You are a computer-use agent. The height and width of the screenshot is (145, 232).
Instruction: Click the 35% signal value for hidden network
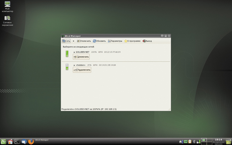coord(89,65)
